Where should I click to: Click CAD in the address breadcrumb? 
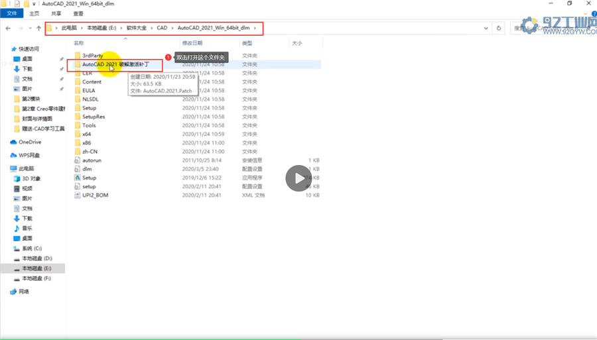click(163, 28)
